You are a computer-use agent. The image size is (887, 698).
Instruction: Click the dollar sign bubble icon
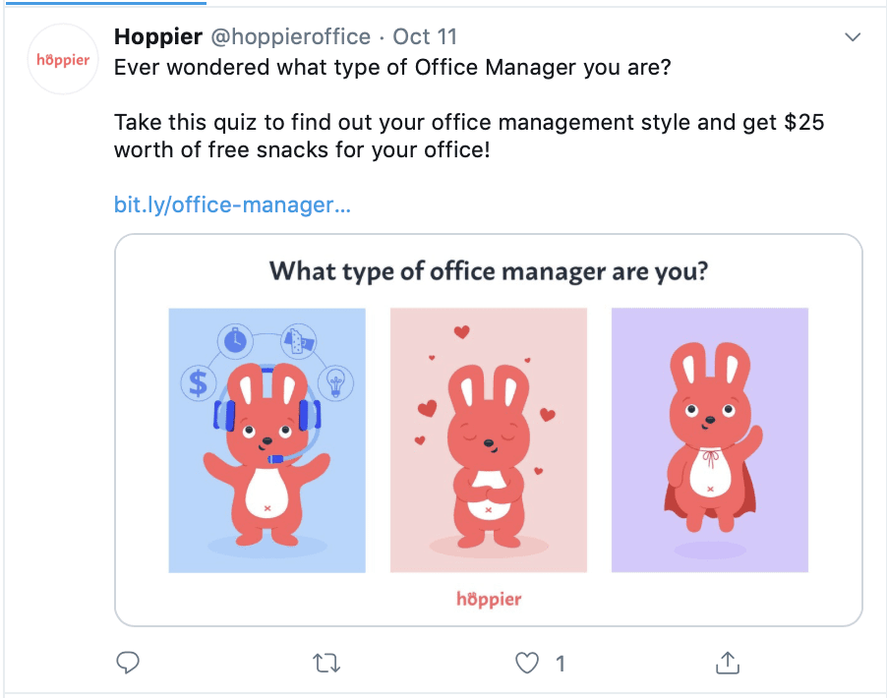point(198,383)
